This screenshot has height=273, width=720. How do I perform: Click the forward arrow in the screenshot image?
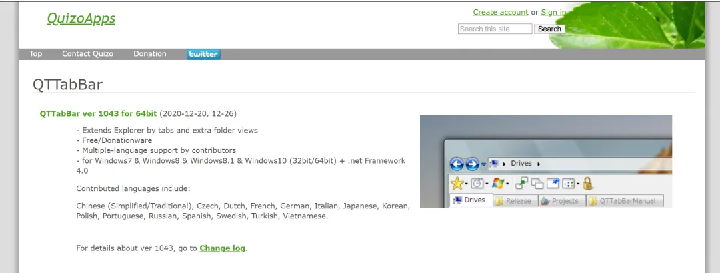click(472, 164)
